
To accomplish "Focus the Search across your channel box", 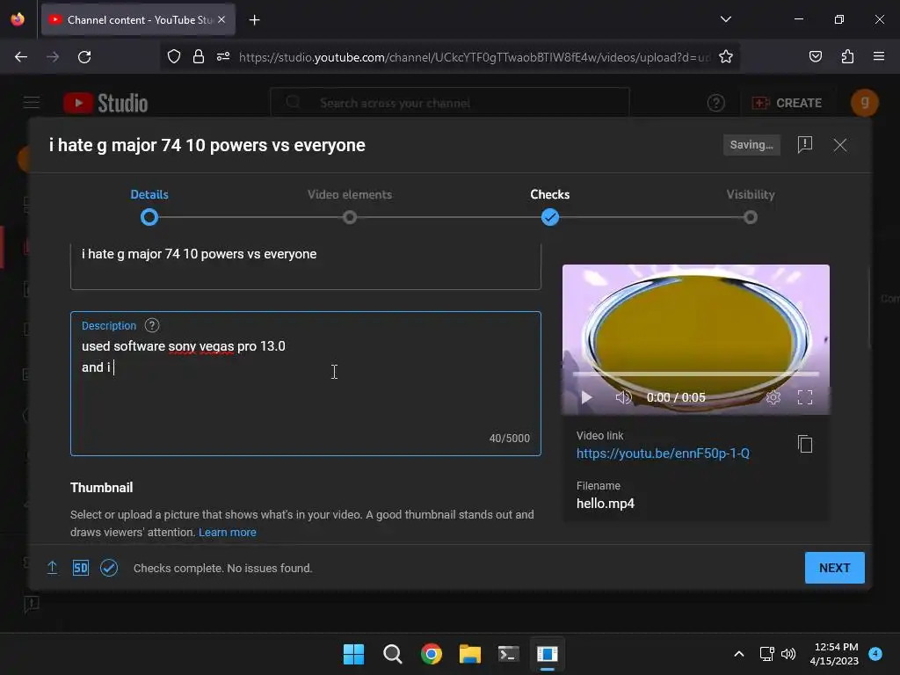I will click(x=450, y=103).
